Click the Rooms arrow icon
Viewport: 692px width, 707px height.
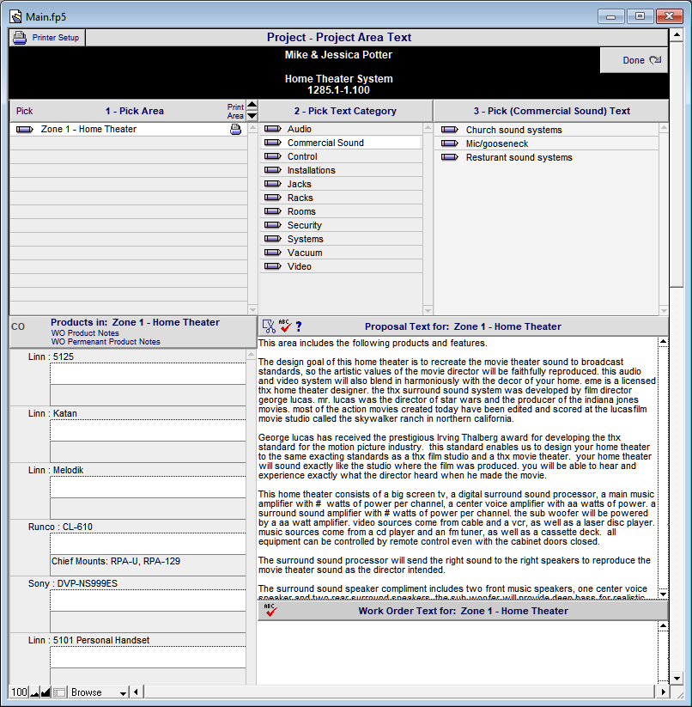coord(272,211)
